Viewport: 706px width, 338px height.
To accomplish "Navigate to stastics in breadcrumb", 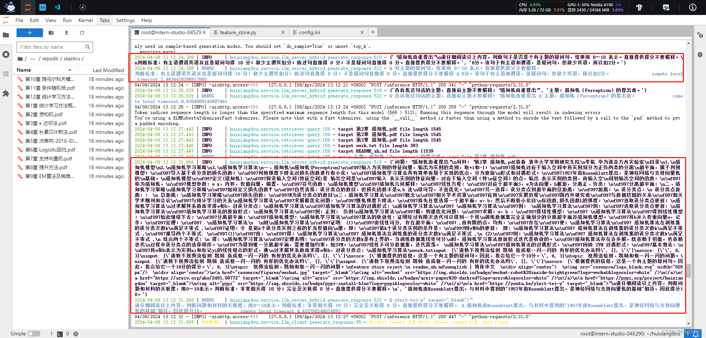I will (72, 59).
